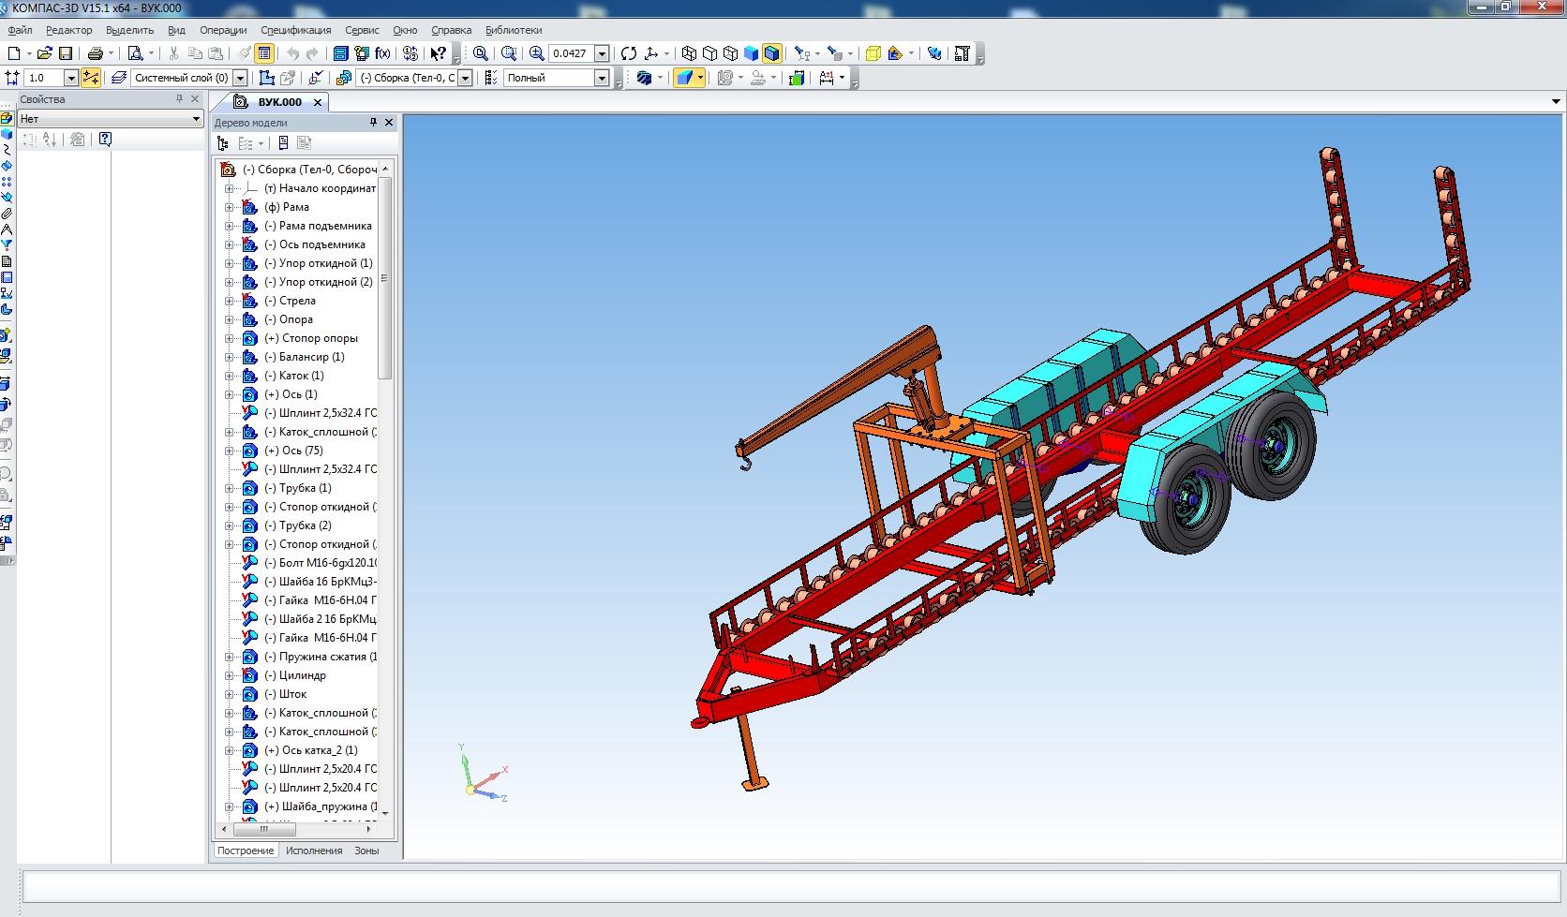The image size is (1567, 917).
Task: Click the help question icon in Свойства panel
Action: click(x=105, y=140)
